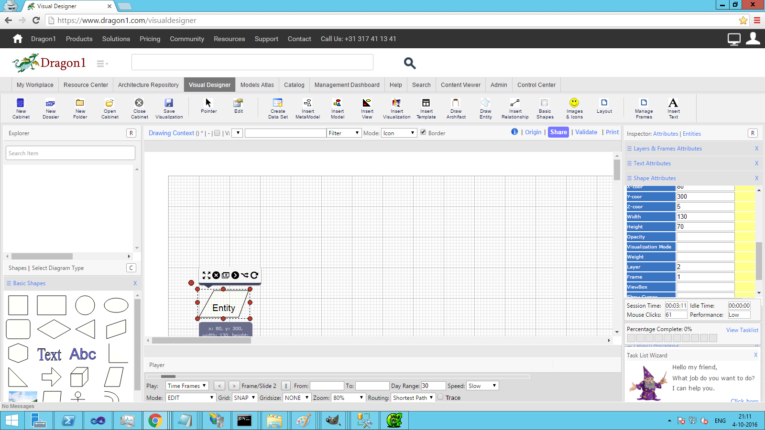Click the Print link
Screen dimensions: 765x430
click(x=612, y=132)
